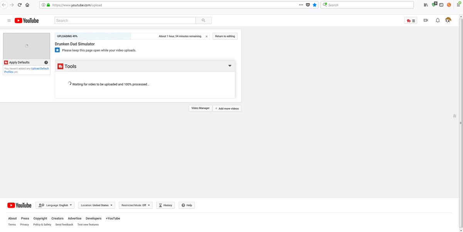Click the Help button in footer
Viewport: 463px width, 232px height.
coord(187,205)
